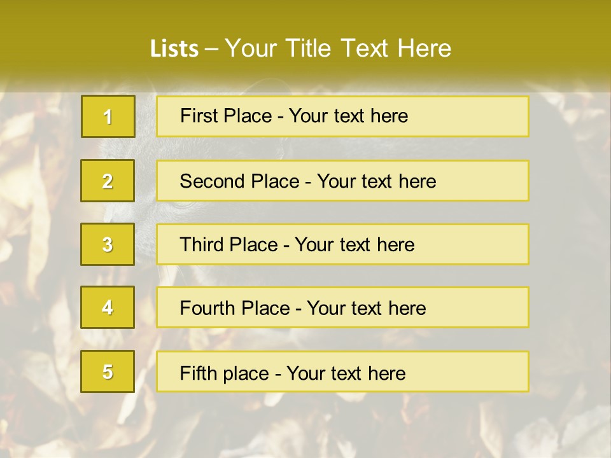Click the word Fifth in list
611x458 pixels.
pyautogui.click(x=198, y=373)
